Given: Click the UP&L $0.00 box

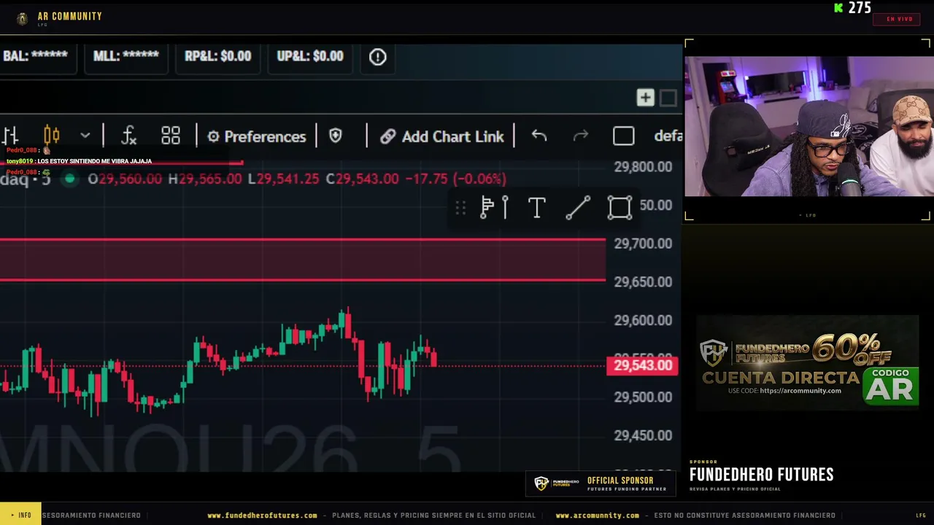Looking at the screenshot, I should 310,57.
